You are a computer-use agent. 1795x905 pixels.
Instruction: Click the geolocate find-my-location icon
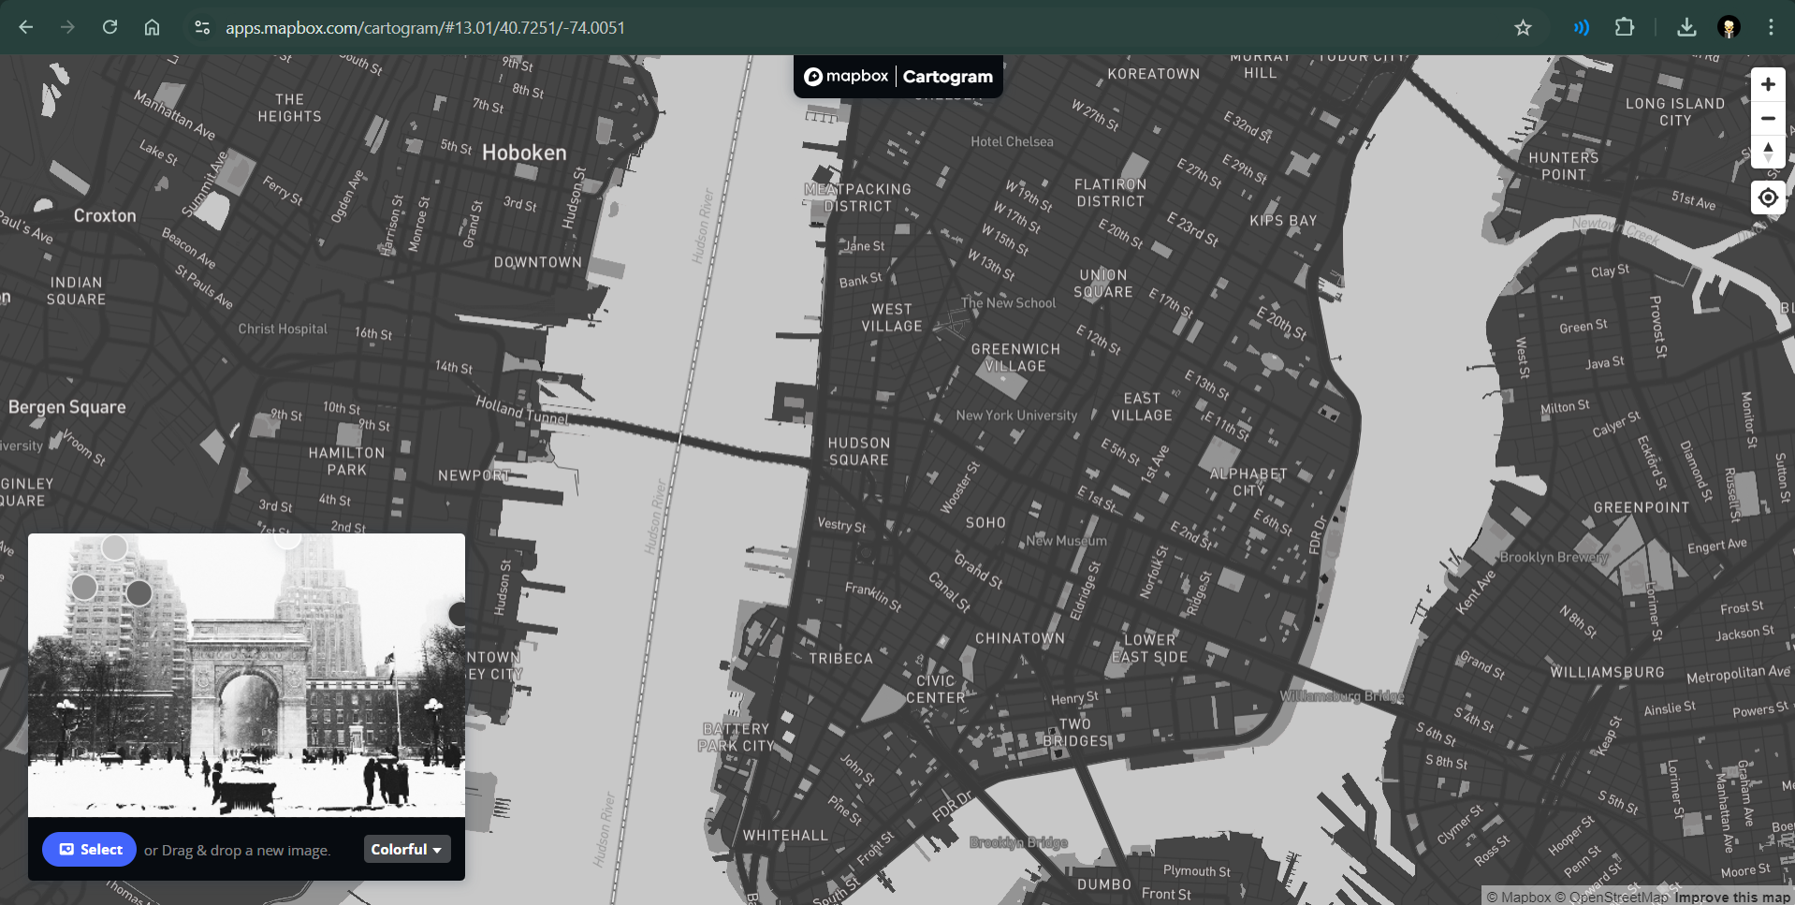click(x=1768, y=197)
